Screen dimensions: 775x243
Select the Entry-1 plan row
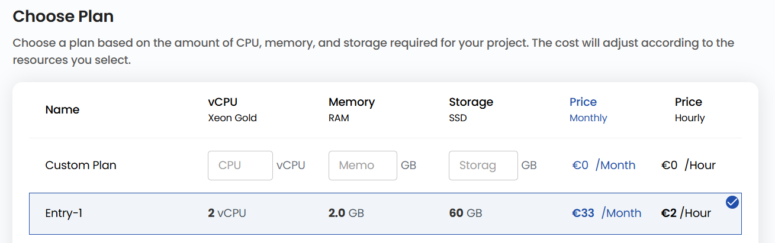click(x=385, y=213)
